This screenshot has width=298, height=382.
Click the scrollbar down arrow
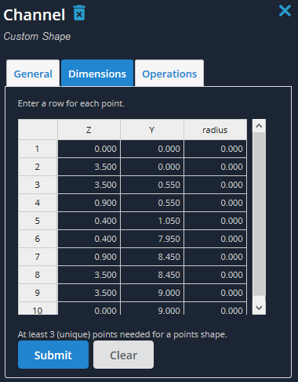(259, 308)
